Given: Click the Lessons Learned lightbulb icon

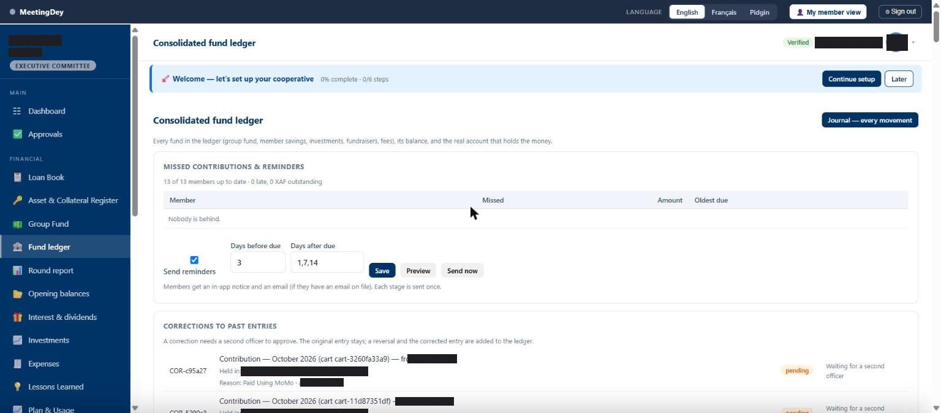Looking at the screenshot, I should [17, 387].
